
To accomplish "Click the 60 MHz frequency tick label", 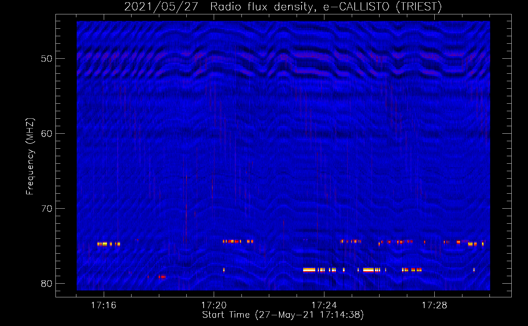I will tap(47, 134).
